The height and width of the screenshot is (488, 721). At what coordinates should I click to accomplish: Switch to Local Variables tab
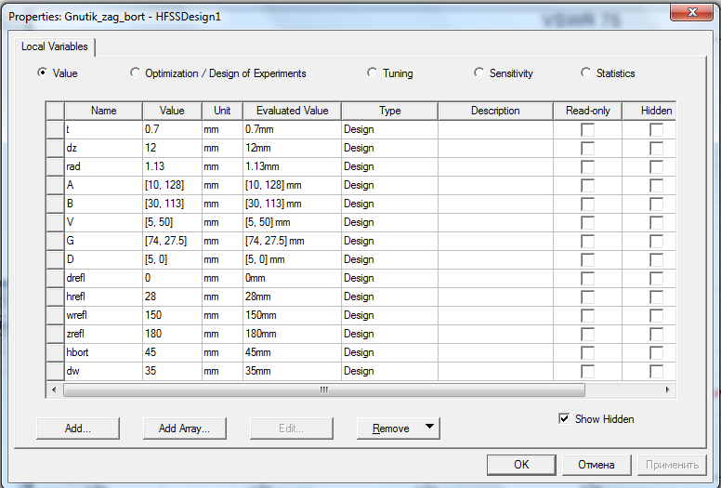[55, 46]
